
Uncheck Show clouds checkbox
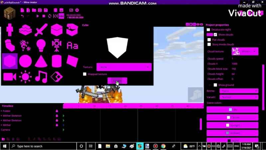(x=215, y=35)
